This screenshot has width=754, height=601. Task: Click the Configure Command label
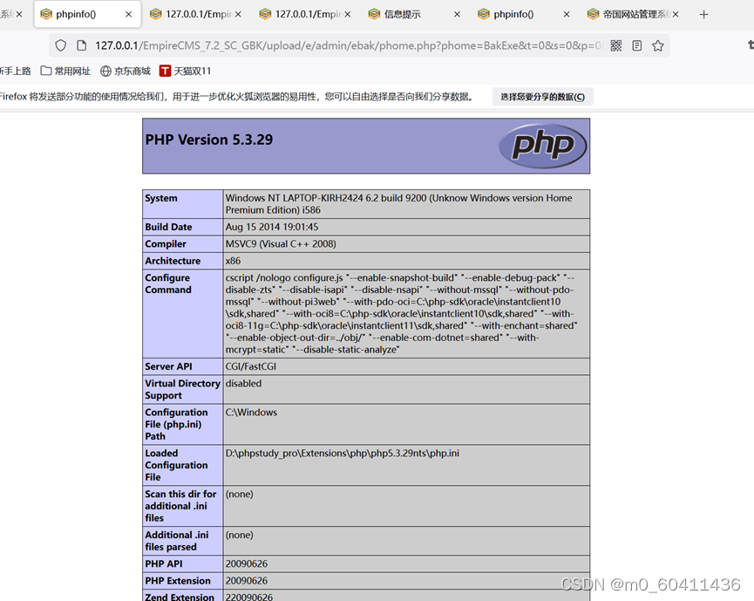(168, 283)
